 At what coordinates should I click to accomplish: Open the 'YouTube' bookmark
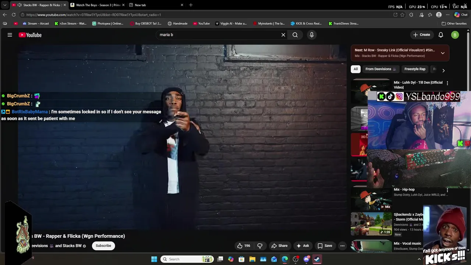(201, 24)
